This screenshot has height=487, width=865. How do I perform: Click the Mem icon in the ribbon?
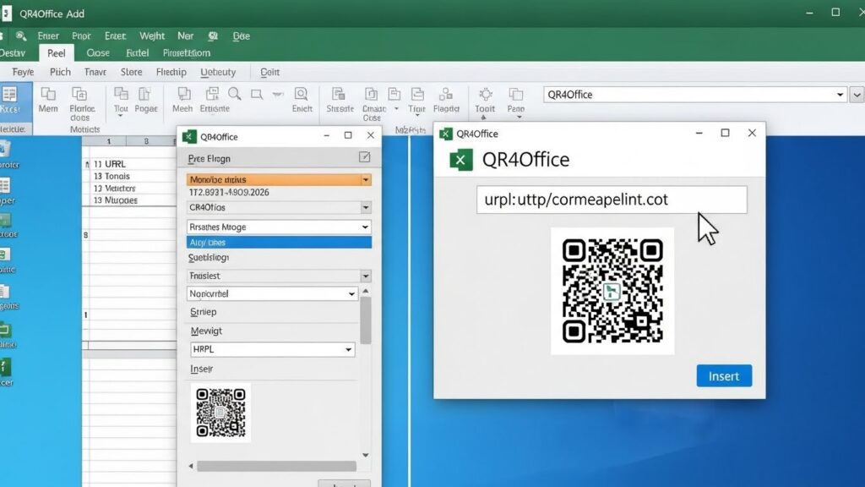[48, 96]
